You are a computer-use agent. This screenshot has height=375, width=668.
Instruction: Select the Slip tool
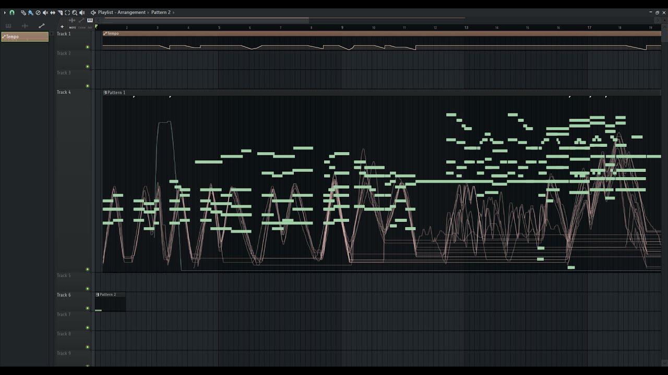click(x=53, y=12)
